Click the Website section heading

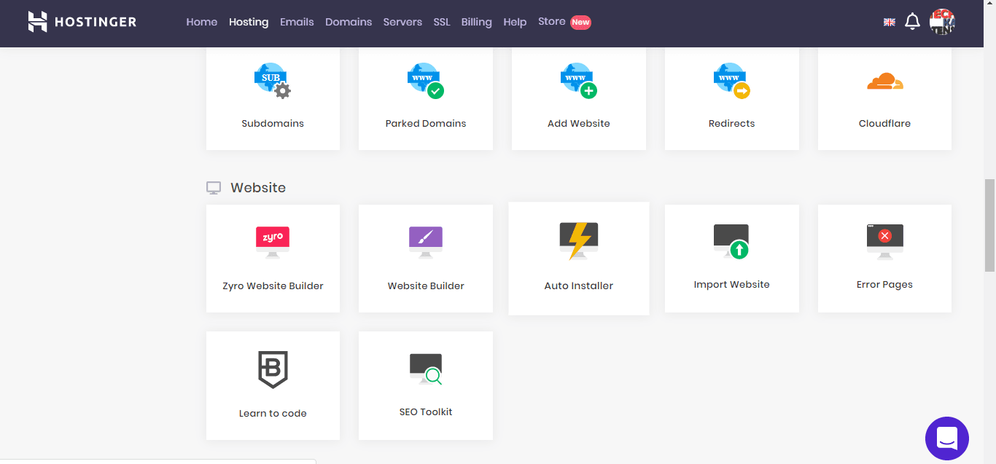pyautogui.click(x=258, y=187)
